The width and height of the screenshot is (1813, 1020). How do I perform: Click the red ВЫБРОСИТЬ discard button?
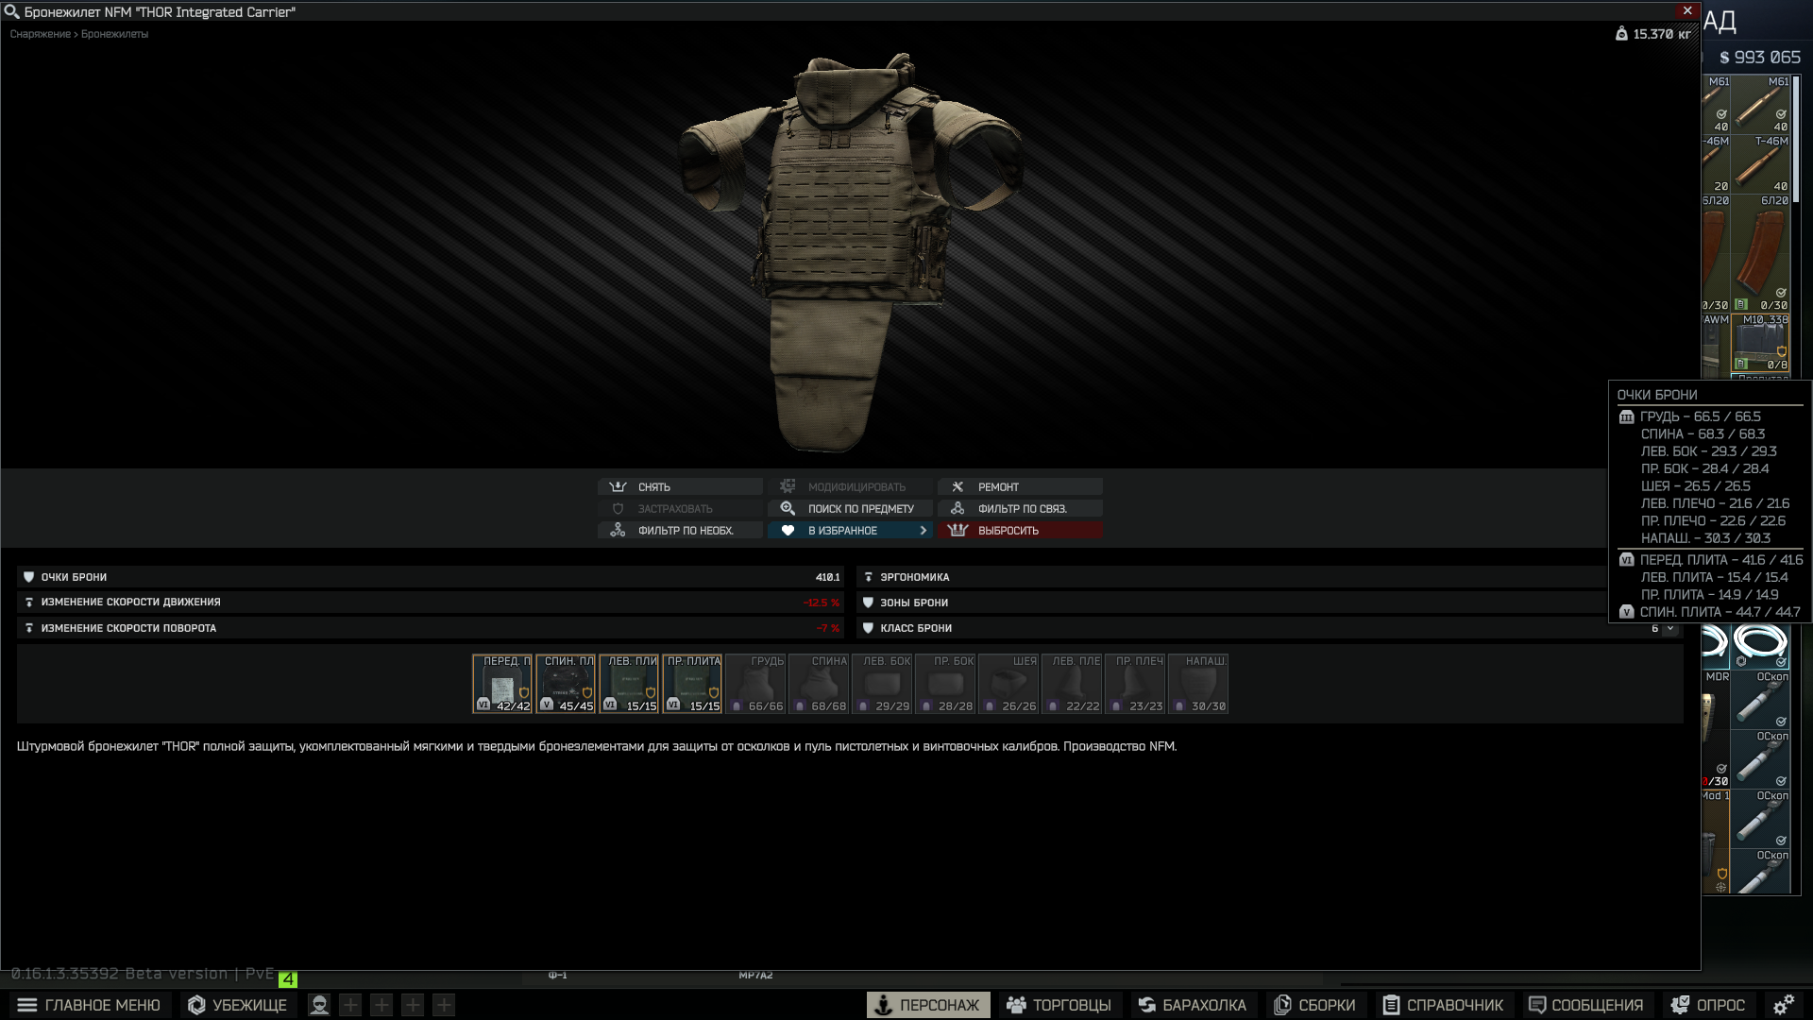[x=1020, y=531]
